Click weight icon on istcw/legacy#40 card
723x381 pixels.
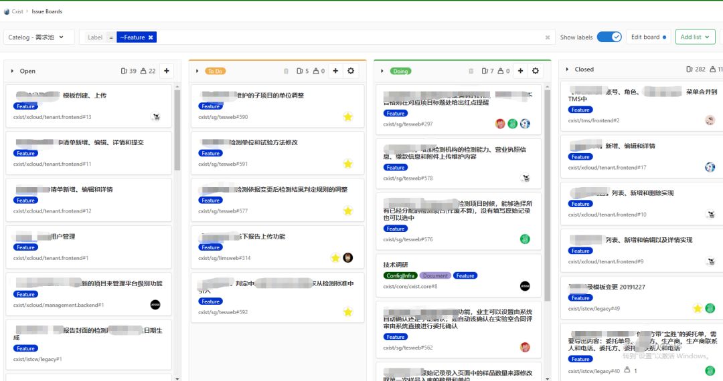[x=627, y=370]
